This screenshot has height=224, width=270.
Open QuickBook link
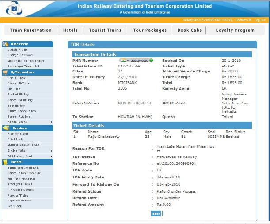coord(15,140)
